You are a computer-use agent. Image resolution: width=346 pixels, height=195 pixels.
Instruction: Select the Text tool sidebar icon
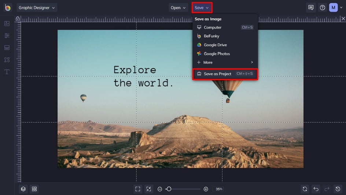7,72
